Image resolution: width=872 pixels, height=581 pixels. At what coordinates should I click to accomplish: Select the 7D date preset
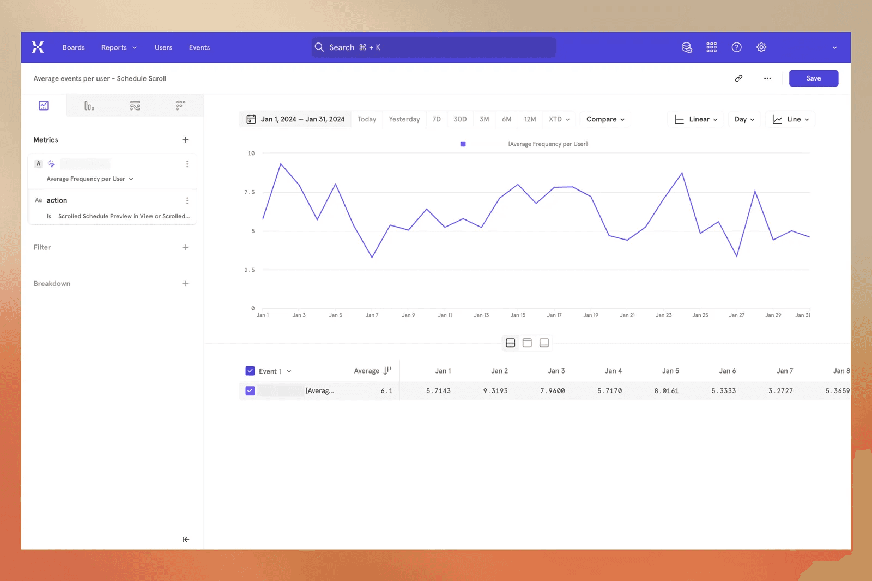tap(437, 119)
